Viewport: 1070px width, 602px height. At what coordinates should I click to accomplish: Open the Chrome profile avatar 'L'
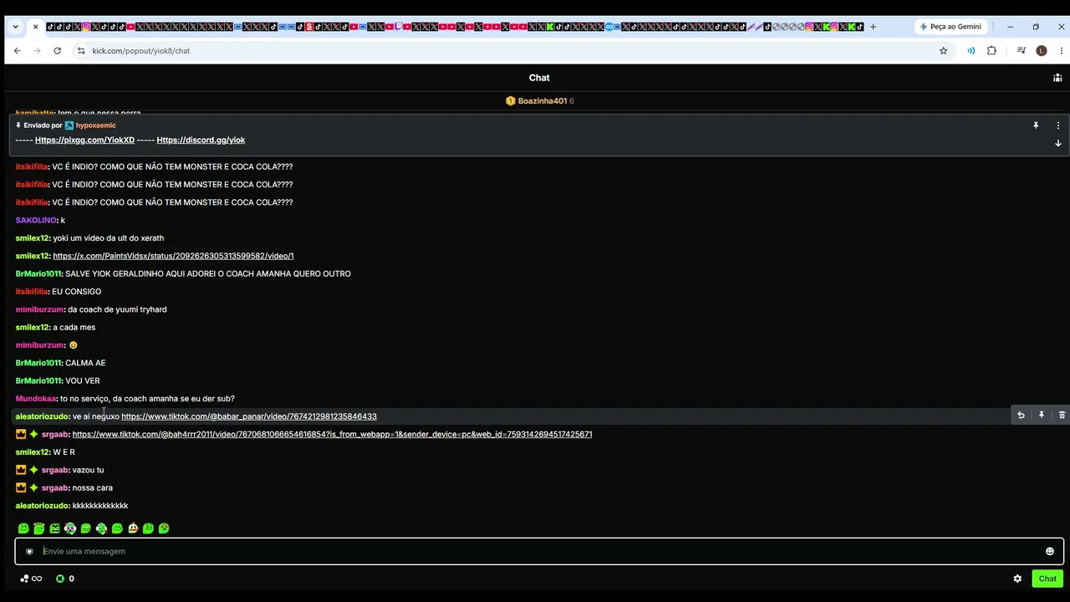point(1041,51)
